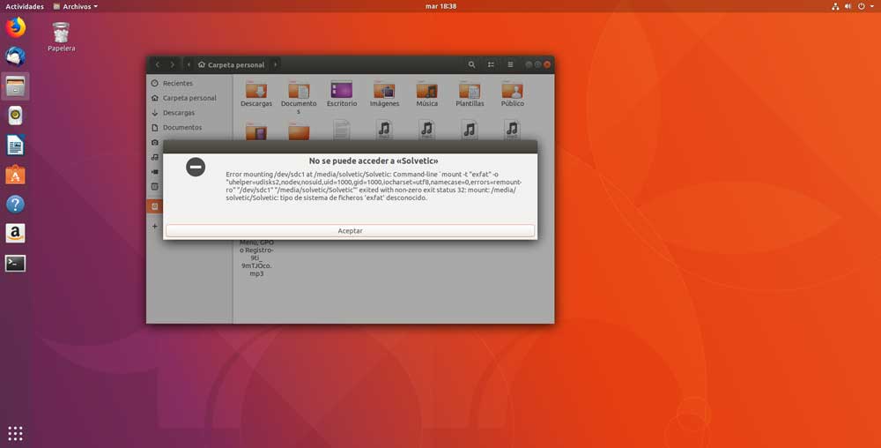Select mp3 file ending 9mTJOco.mp3

tap(256, 258)
